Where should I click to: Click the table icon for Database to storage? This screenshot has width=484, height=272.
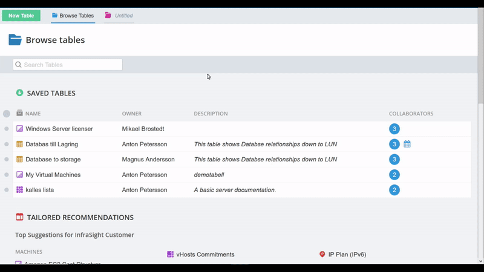pyautogui.click(x=19, y=159)
